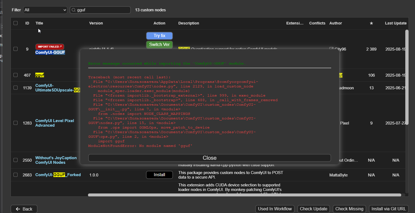Select the checkbox for row ID 407
415x213 pixels.
point(16,75)
